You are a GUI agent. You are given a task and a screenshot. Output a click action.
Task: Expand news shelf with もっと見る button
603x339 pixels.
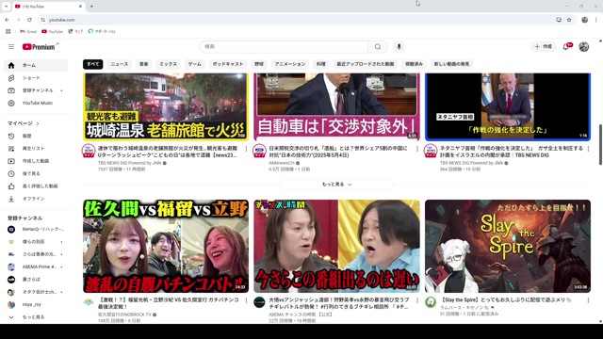pyautogui.click(x=337, y=185)
